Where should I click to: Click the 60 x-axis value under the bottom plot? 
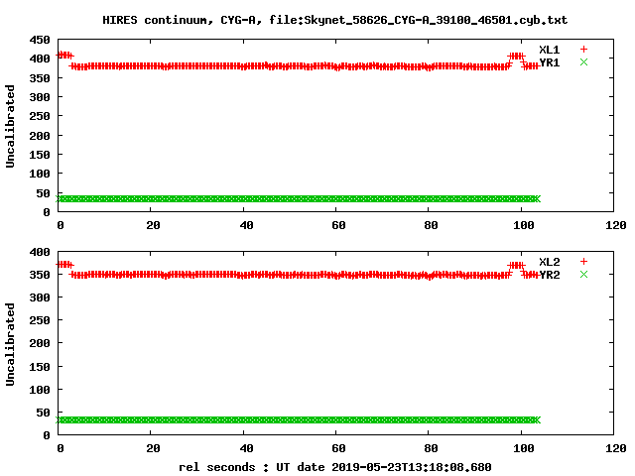tap(338, 448)
